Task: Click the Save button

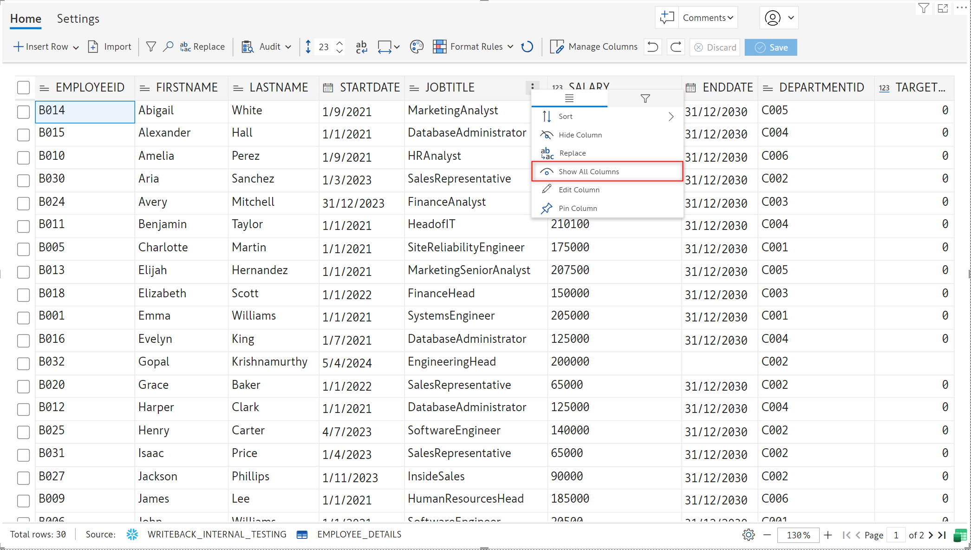Action: pos(770,47)
